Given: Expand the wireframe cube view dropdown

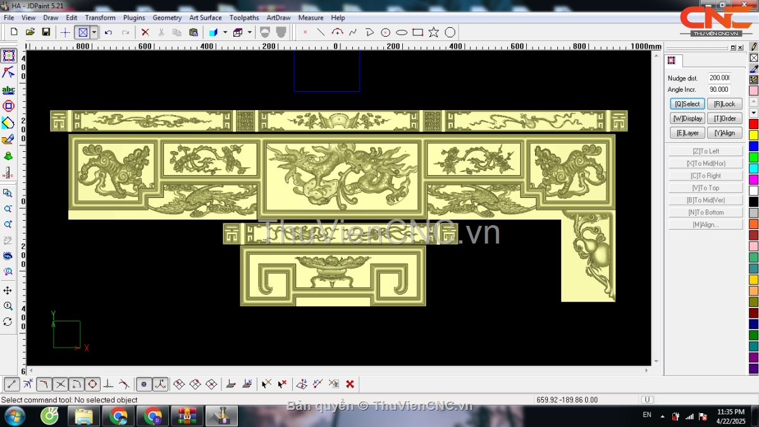Looking at the screenshot, I should pyautogui.click(x=250, y=32).
